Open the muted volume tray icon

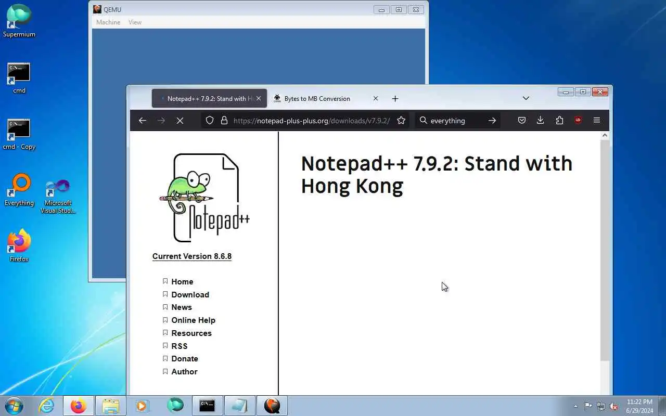point(614,406)
